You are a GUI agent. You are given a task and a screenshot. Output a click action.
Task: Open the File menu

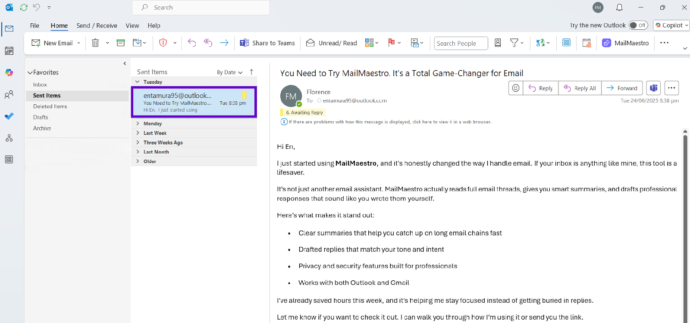pyautogui.click(x=34, y=25)
